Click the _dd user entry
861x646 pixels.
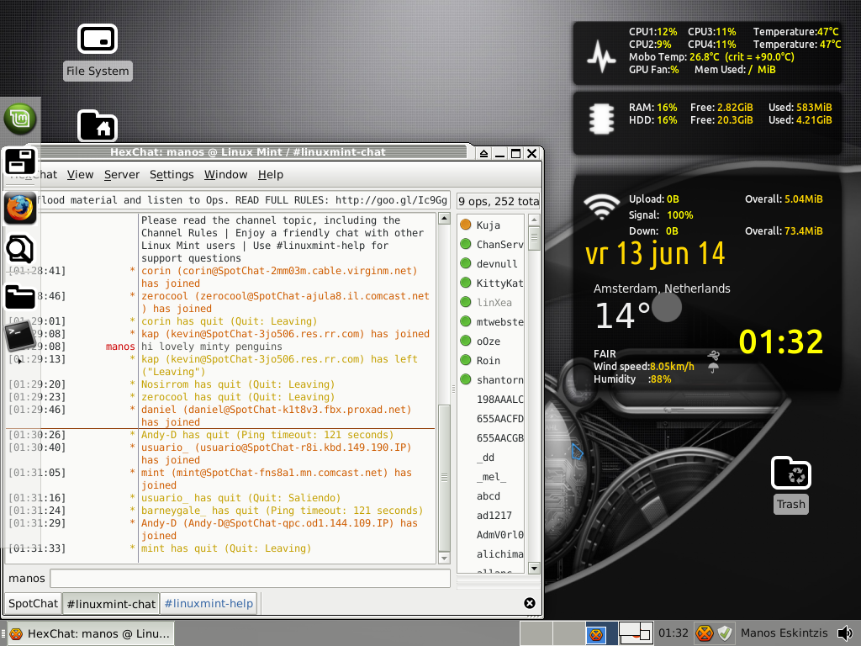[485, 457]
